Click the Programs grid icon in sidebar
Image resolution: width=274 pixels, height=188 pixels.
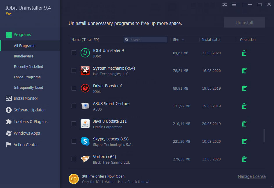click(x=9, y=35)
